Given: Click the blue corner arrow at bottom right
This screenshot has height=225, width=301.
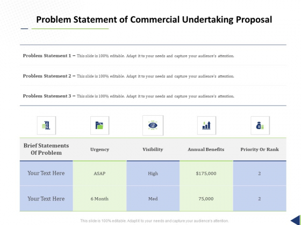Looking at the screenshot, I should (x=296, y=220).
